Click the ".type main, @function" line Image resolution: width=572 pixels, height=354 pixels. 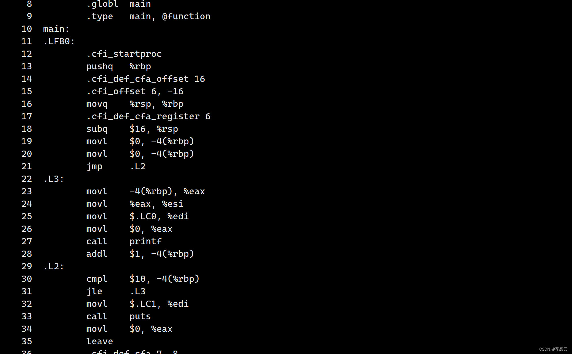click(148, 16)
